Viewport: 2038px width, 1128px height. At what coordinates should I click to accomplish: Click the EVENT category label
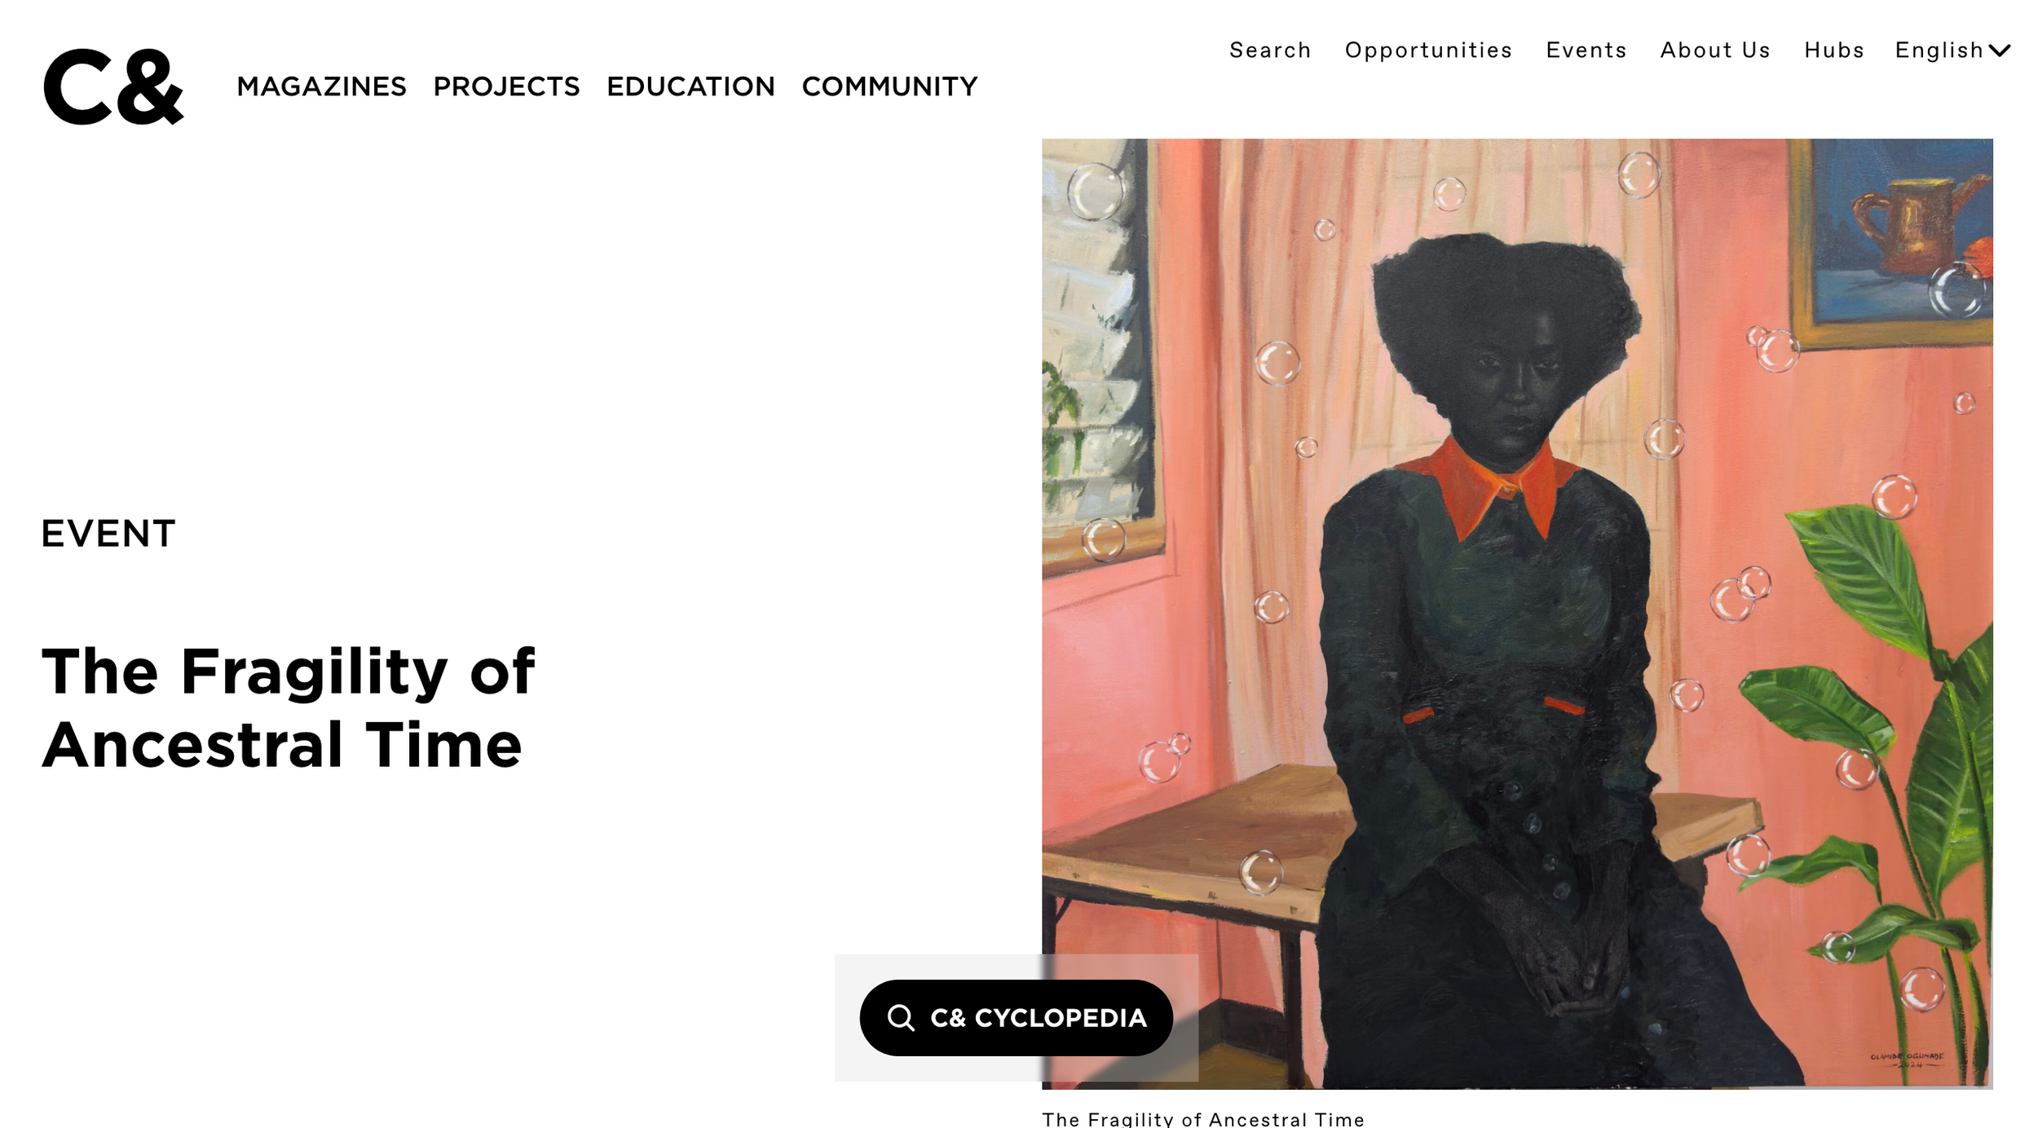108,534
